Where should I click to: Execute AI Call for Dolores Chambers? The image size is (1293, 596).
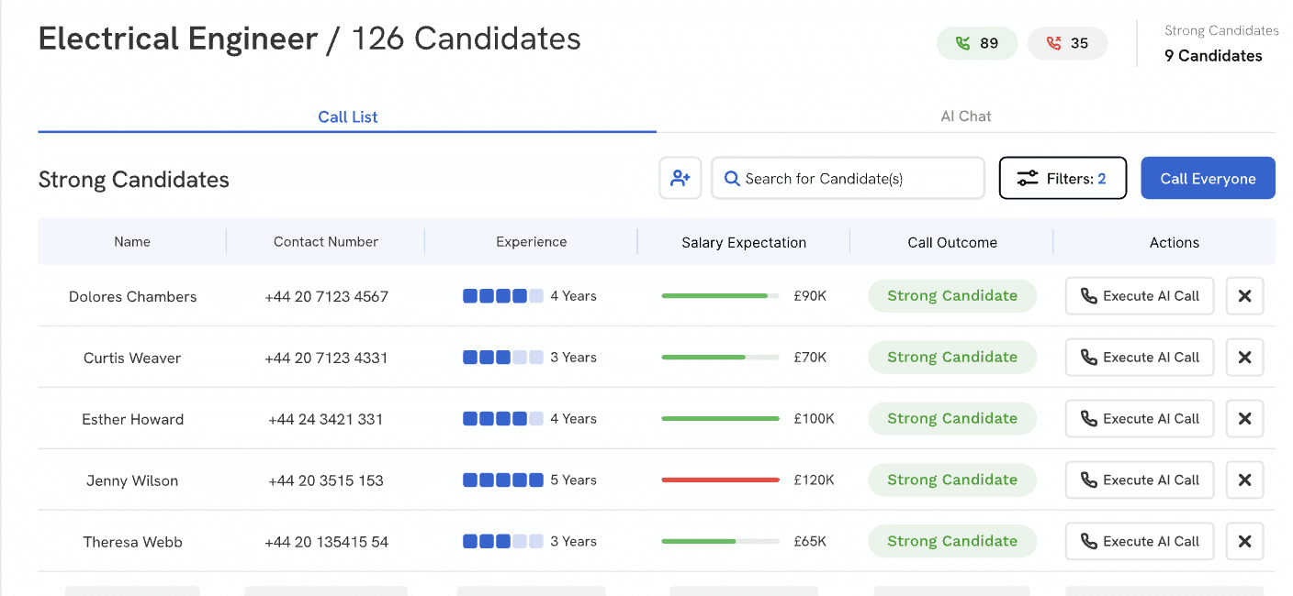click(x=1140, y=296)
